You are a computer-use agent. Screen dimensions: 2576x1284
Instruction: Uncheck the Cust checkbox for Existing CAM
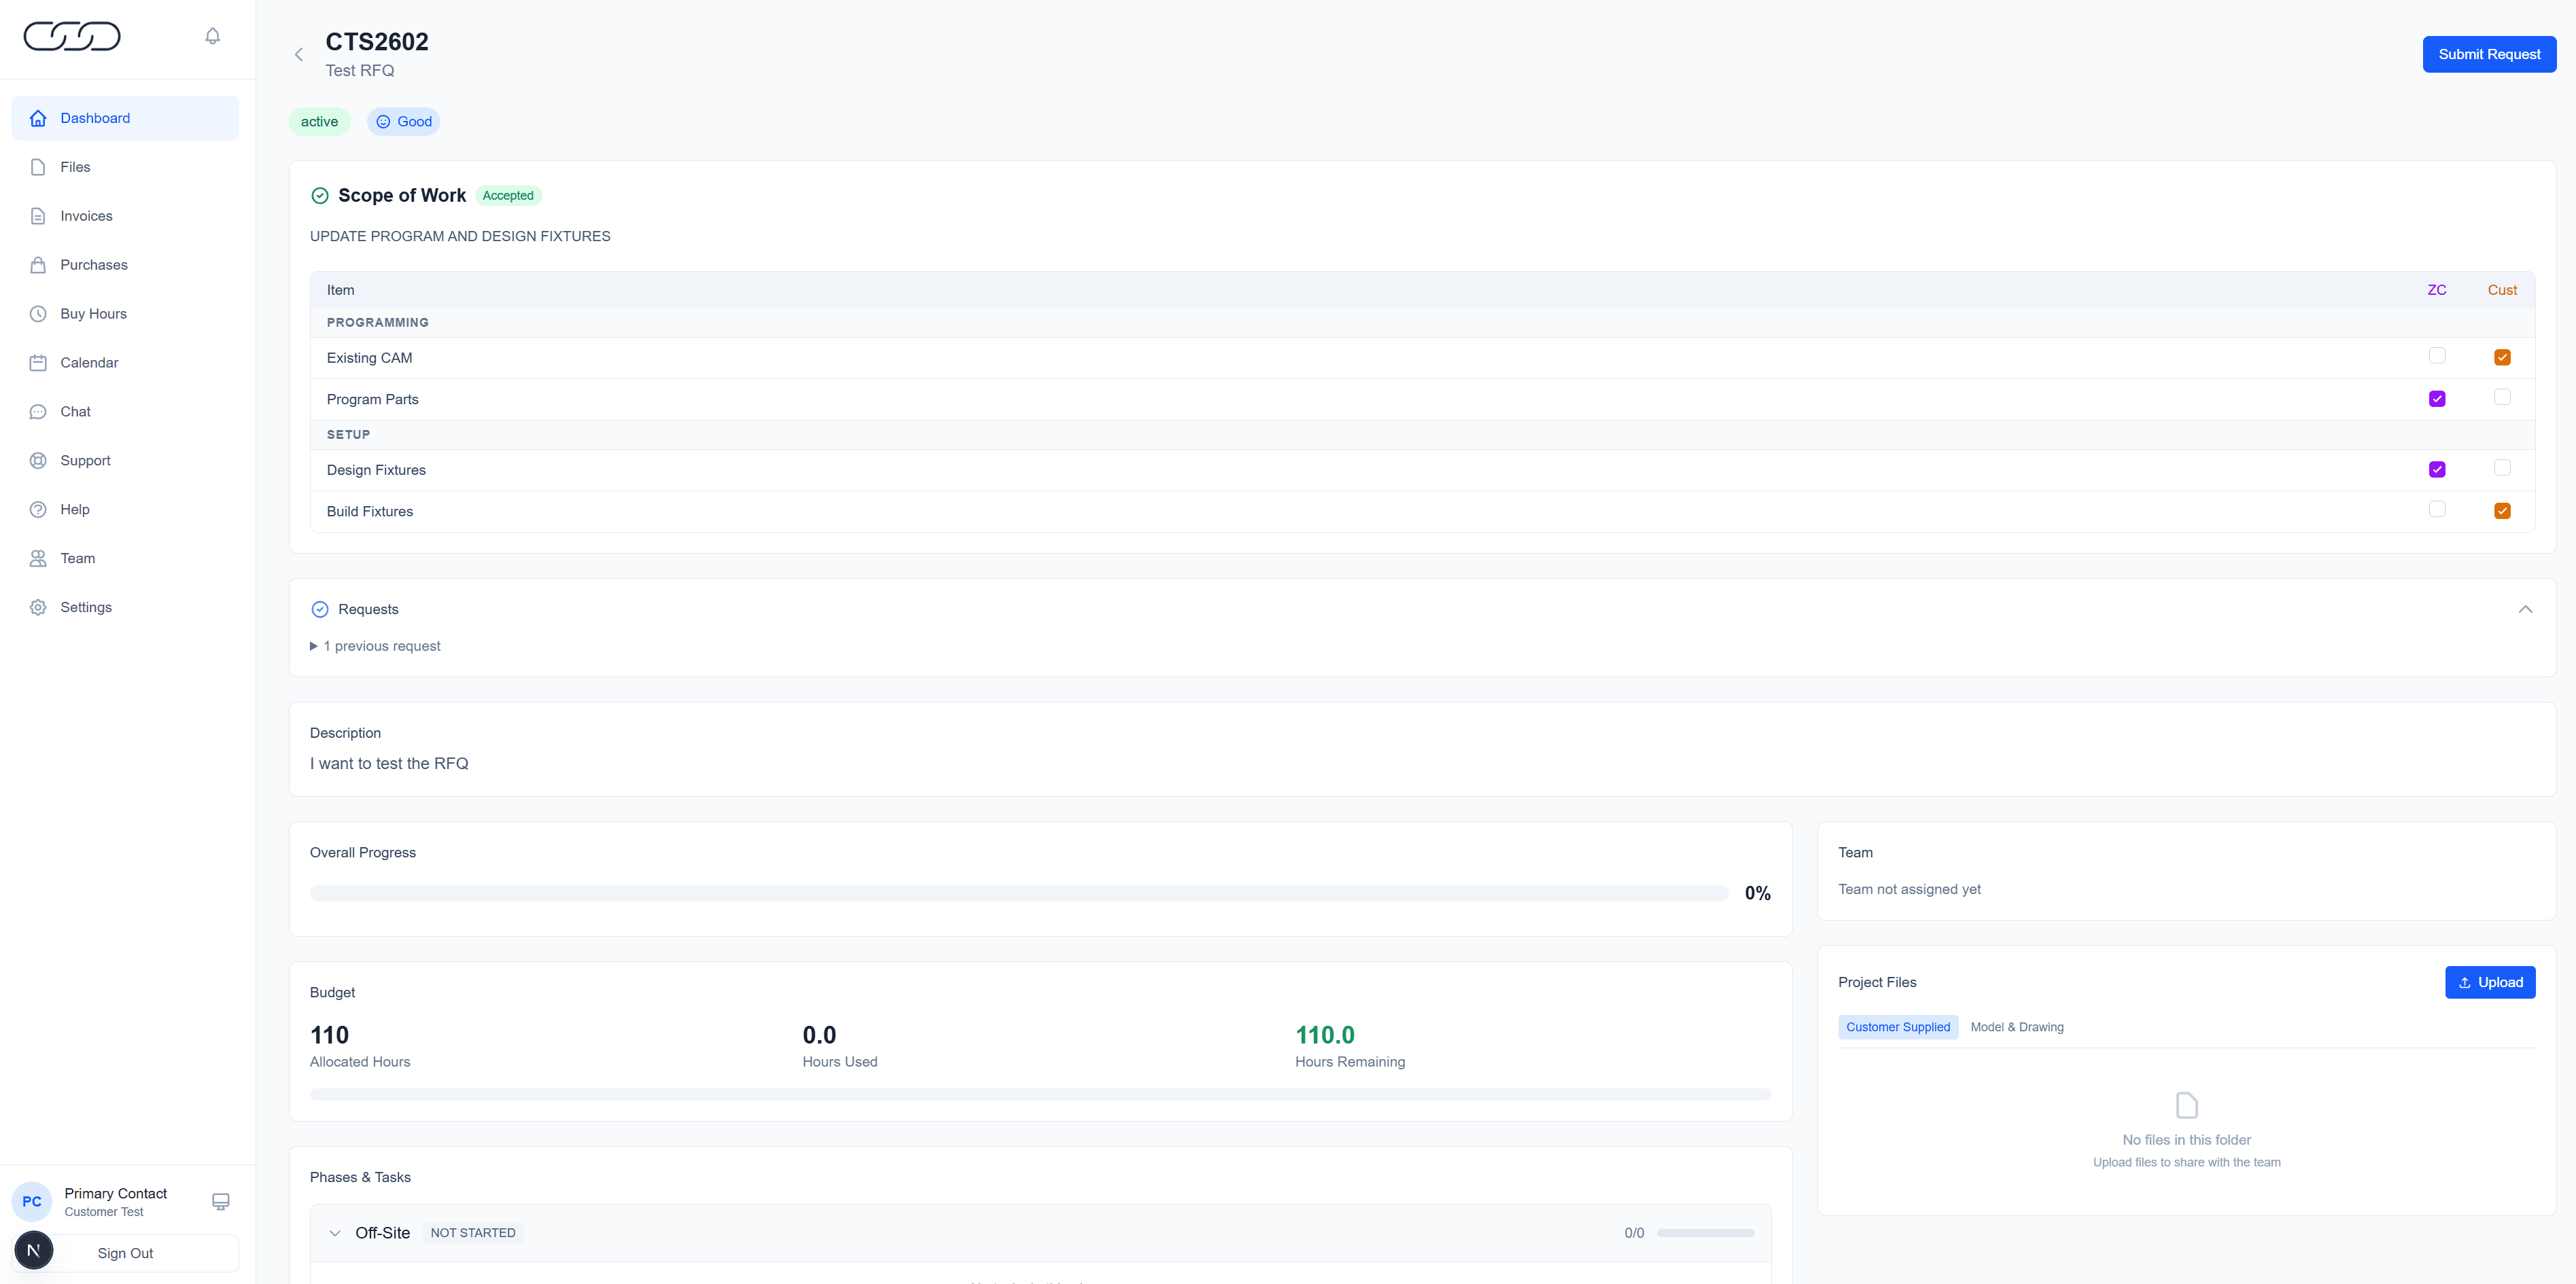coord(2503,357)
